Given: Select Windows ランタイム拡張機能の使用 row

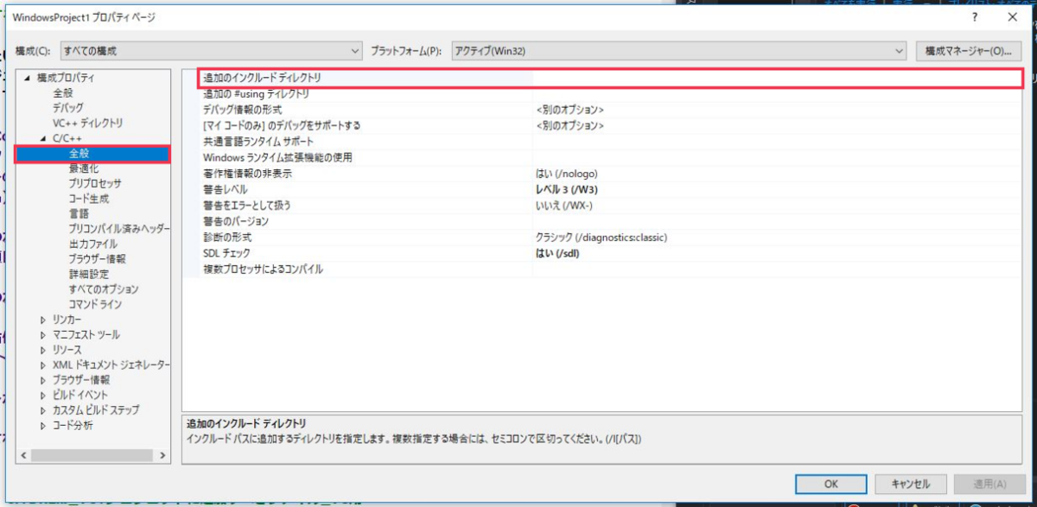Looking at the screenshot, I should click(611, 157).
